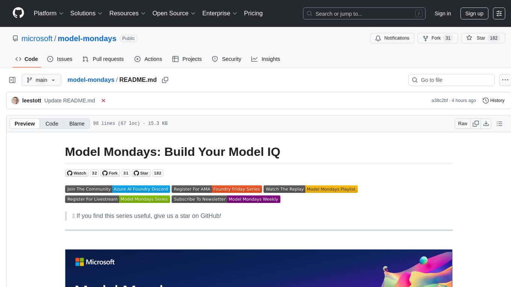Image resolution: width=511 pixels, height=287 pixels.
Task: Open the microsoft owner link
Action: [x=37, y=38]
